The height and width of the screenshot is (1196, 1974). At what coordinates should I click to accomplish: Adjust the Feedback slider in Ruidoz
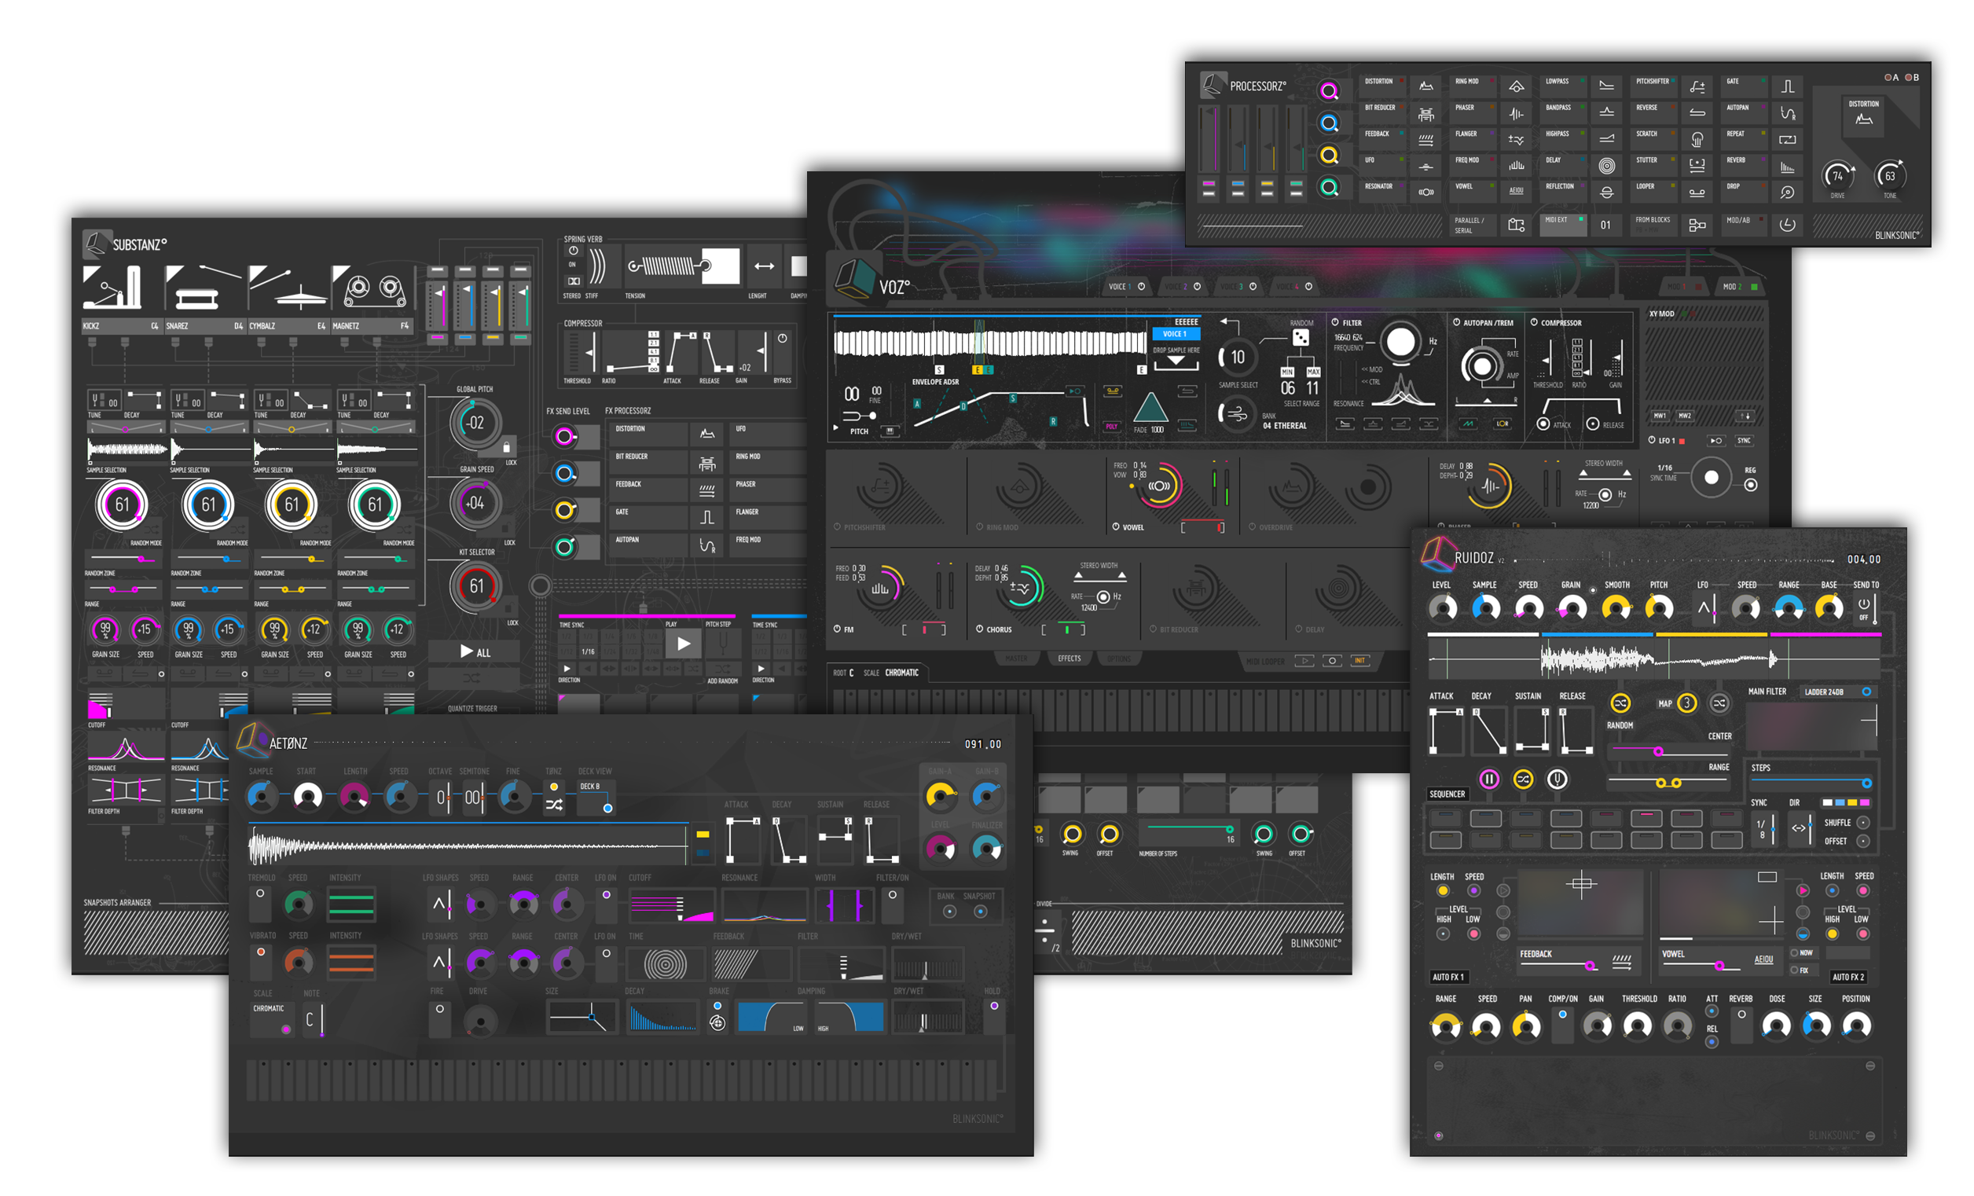coord(1558,965)
